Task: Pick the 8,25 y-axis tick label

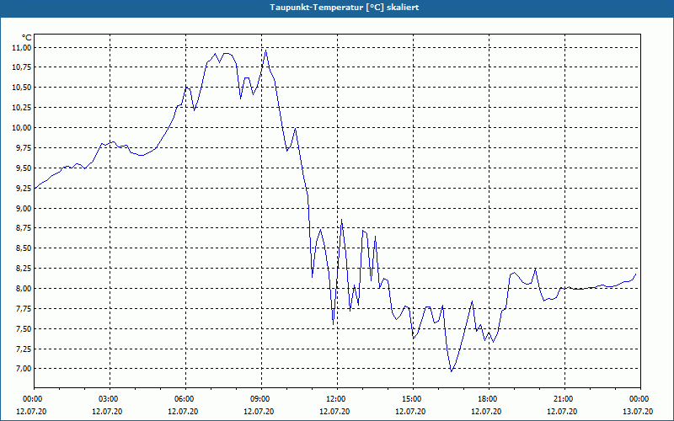Action: pos(23,269)
